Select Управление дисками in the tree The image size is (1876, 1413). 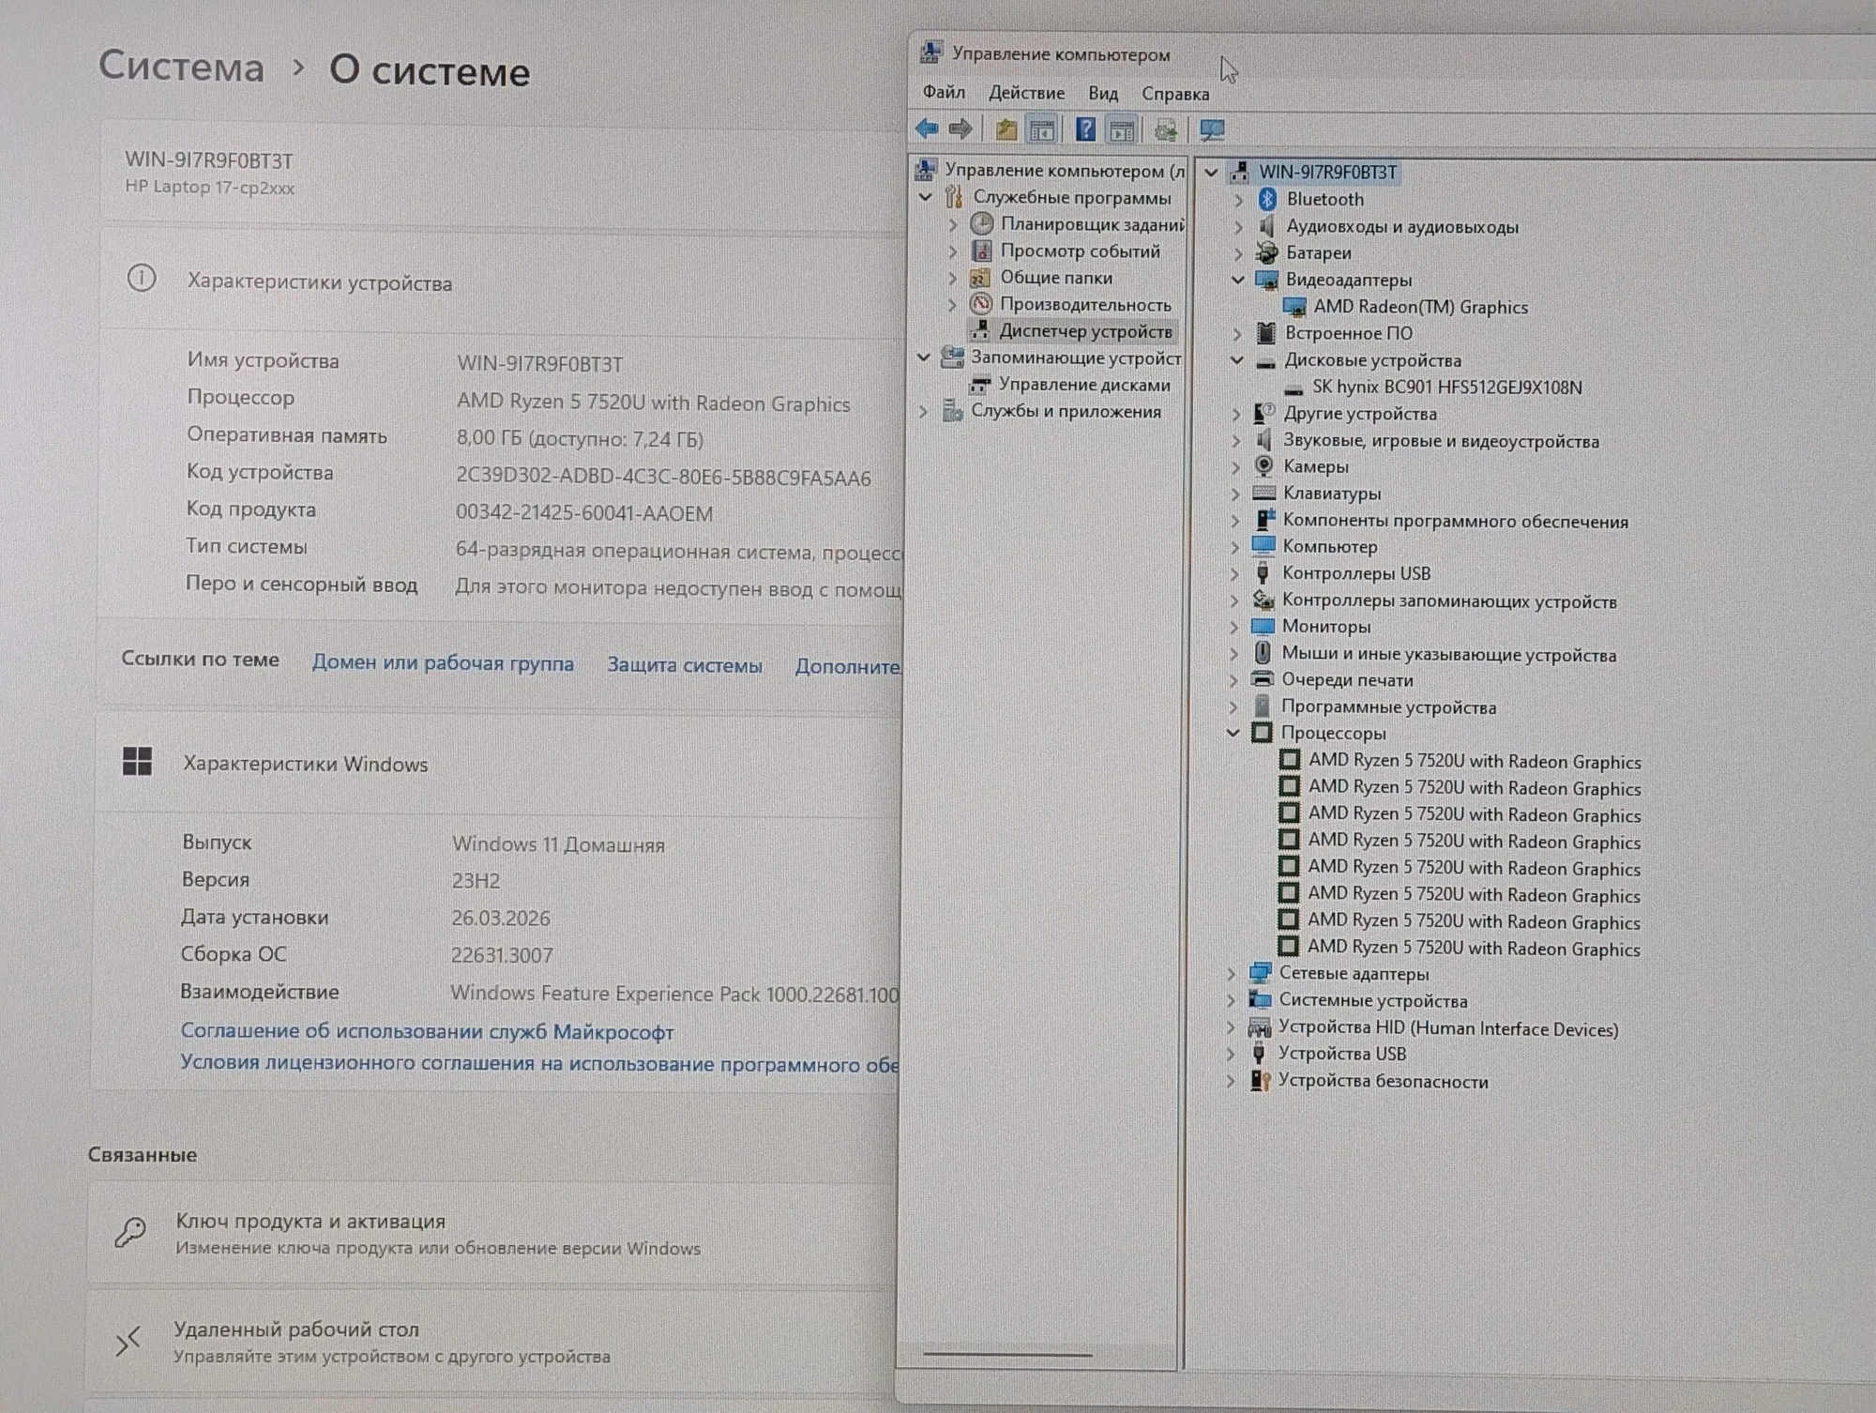tap(1084, 385)
